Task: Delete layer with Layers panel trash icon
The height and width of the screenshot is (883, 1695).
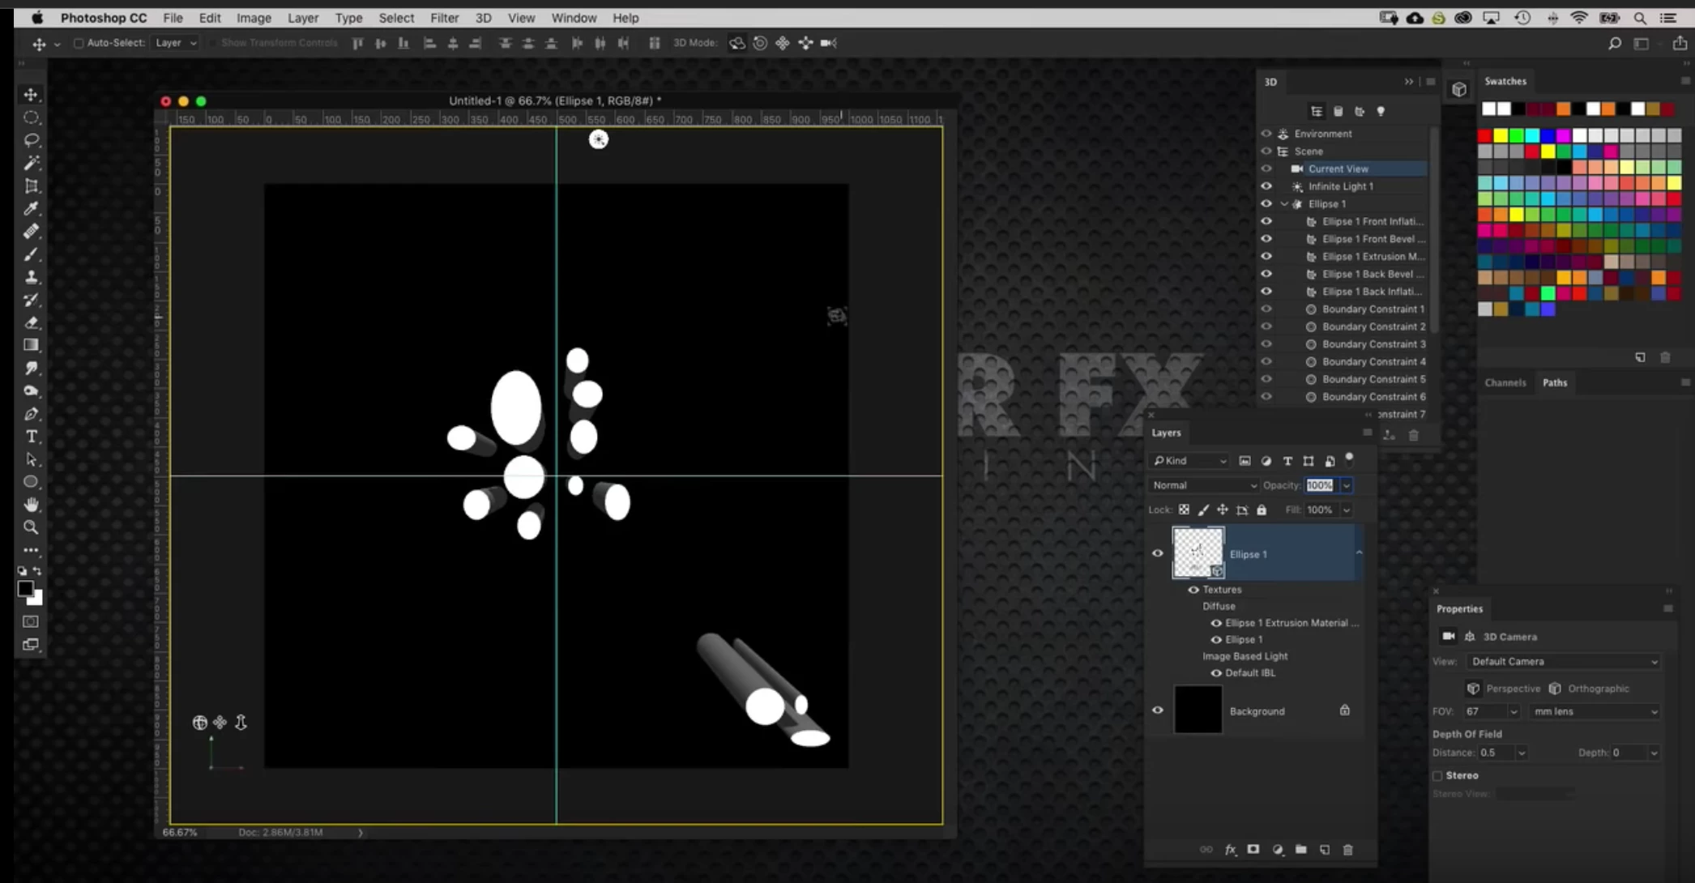Action: click(1348, 849)
